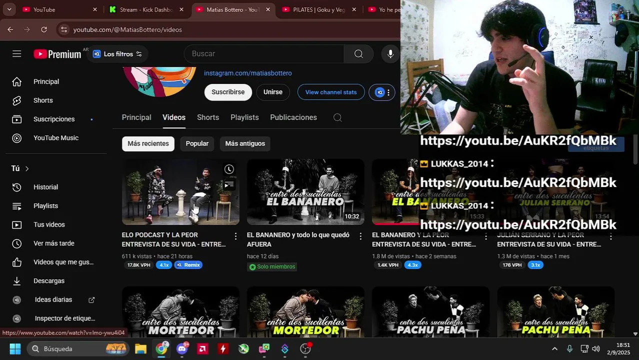Click add to queue icon on ELO PODCAST thumbnail
This screenshot has height=360, width=639.
pyautogui.click(x=229, y=185)
